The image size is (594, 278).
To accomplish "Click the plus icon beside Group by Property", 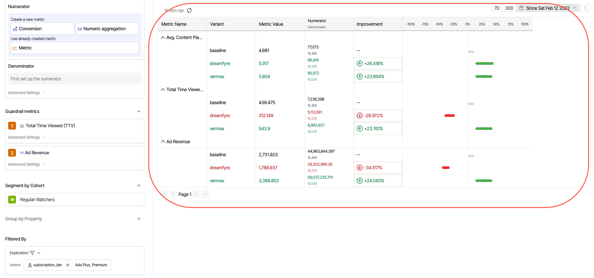I will pos(139,219).
